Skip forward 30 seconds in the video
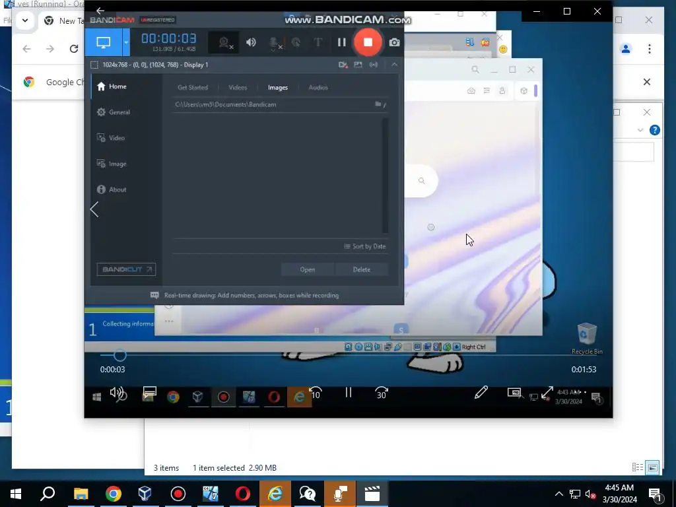The height and width of the screenshot is (507, 676). [382, 393]
